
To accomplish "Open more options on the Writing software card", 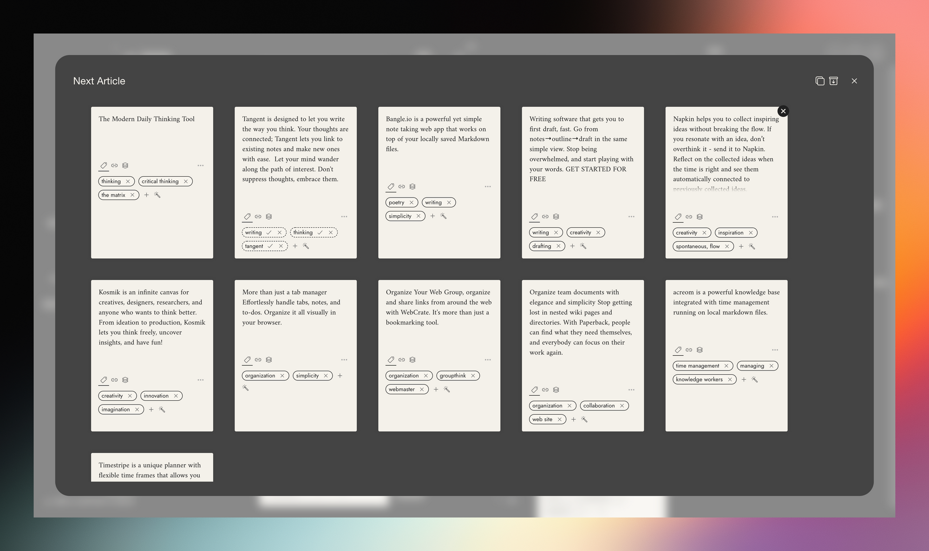I will [631, 217].
